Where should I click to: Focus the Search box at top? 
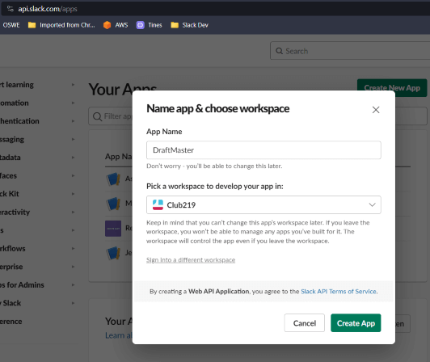pyautogui.click(x=350, y=51)
